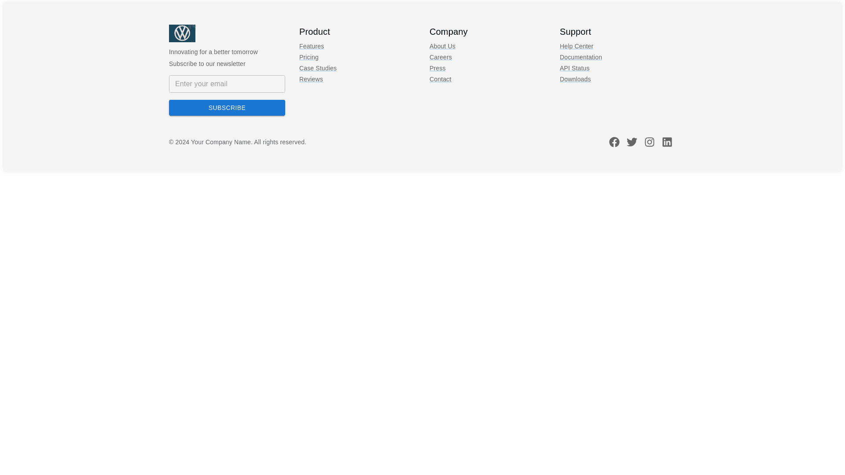Open the LinkedIn social icon
Image resolution: width=845 pixels, height=475 pixels.
point(667,142)
